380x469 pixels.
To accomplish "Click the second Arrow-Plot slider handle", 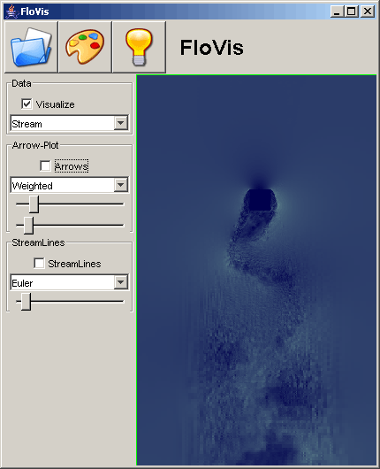I will [28, 226].
